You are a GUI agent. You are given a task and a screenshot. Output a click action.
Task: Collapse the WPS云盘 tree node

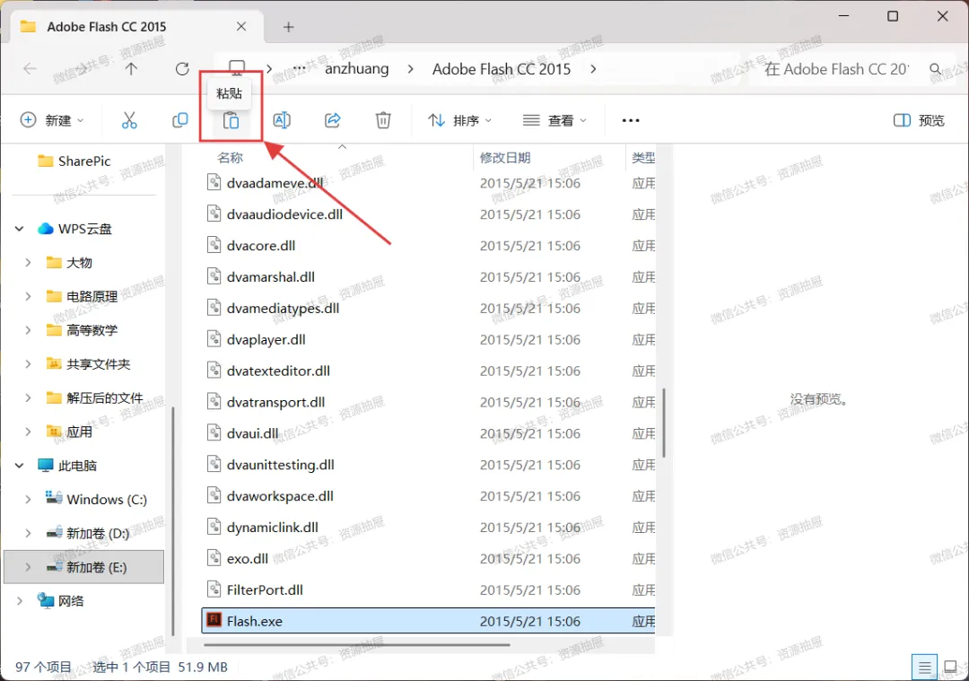[x=19, y=229]
